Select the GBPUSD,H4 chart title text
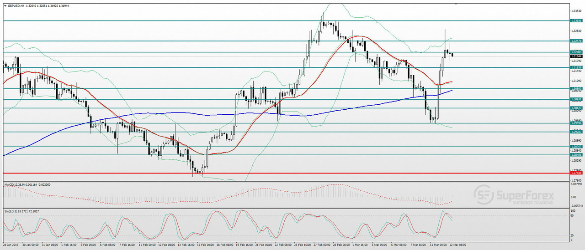This screenshot has width=585, height=250. click(x=16, y=6)
